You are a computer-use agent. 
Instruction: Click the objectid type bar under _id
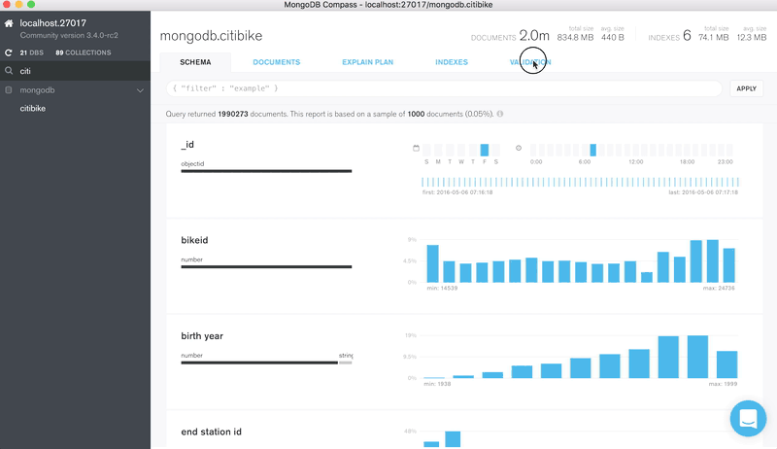pos(266,171)
